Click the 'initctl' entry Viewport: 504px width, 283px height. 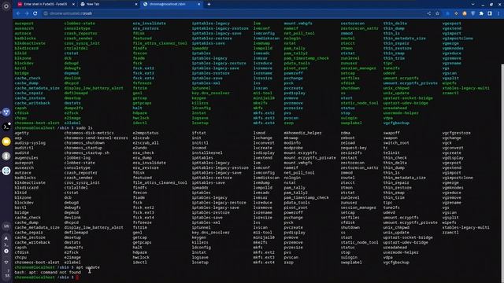coord(200,143)
